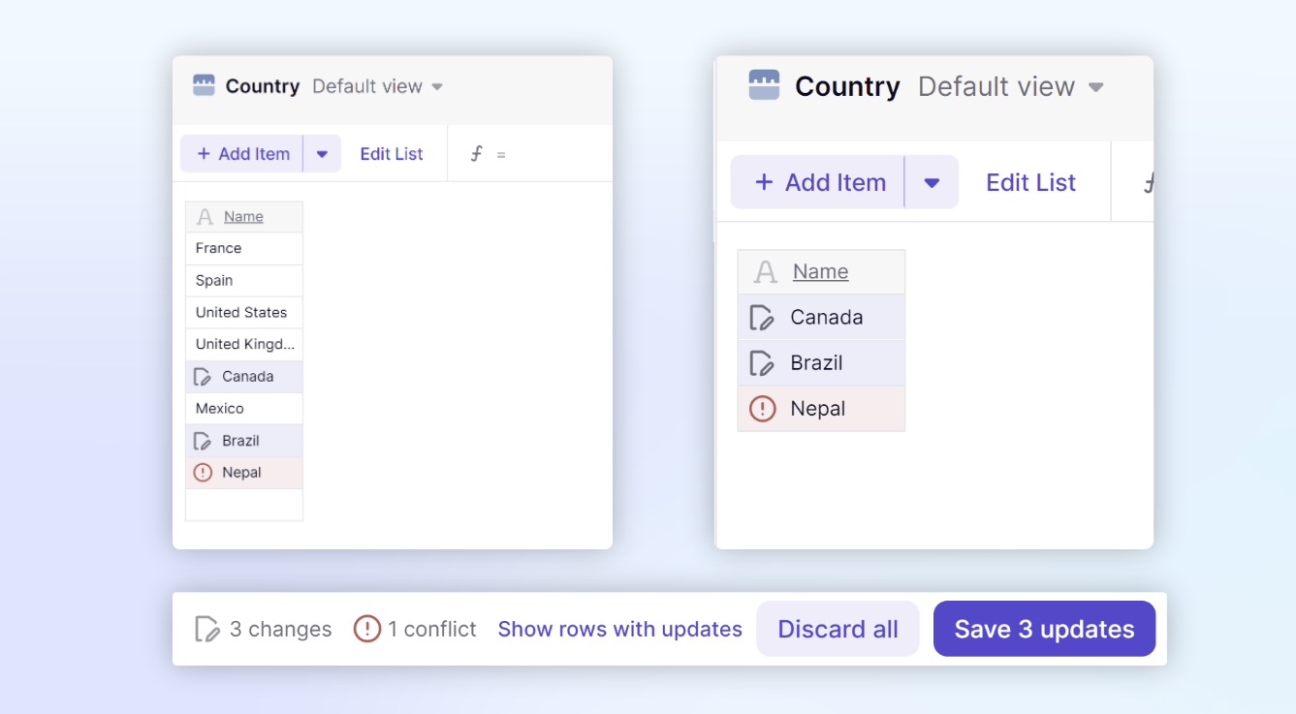Screen dimensions: 1296x714
Task: Select Nepal cell text in right panel
Action: (x=818, y=409)
